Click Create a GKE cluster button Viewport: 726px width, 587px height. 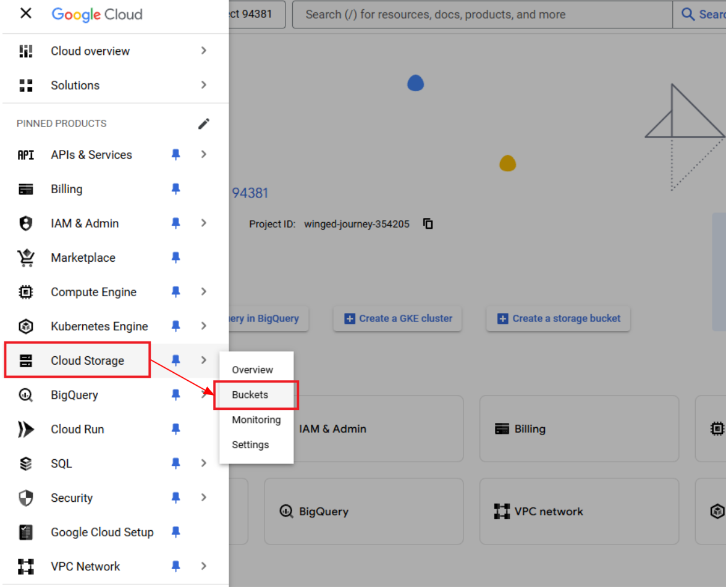tap(397, 318)
